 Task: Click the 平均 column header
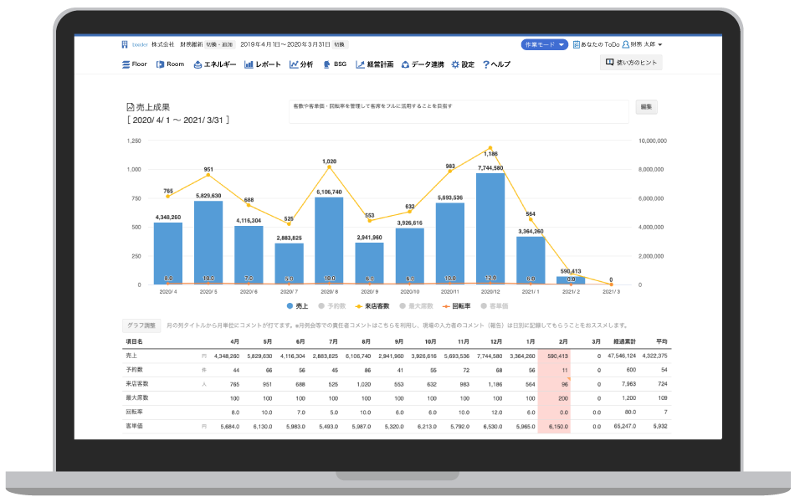(x=662, y=341)
